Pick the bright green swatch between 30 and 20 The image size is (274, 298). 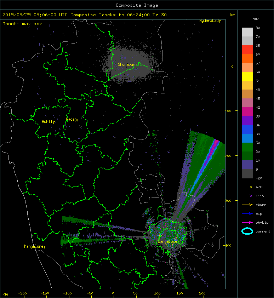coord(247,147)
